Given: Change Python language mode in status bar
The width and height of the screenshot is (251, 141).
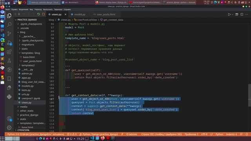Looking at the screenshot, I should [x=219, y=134].
